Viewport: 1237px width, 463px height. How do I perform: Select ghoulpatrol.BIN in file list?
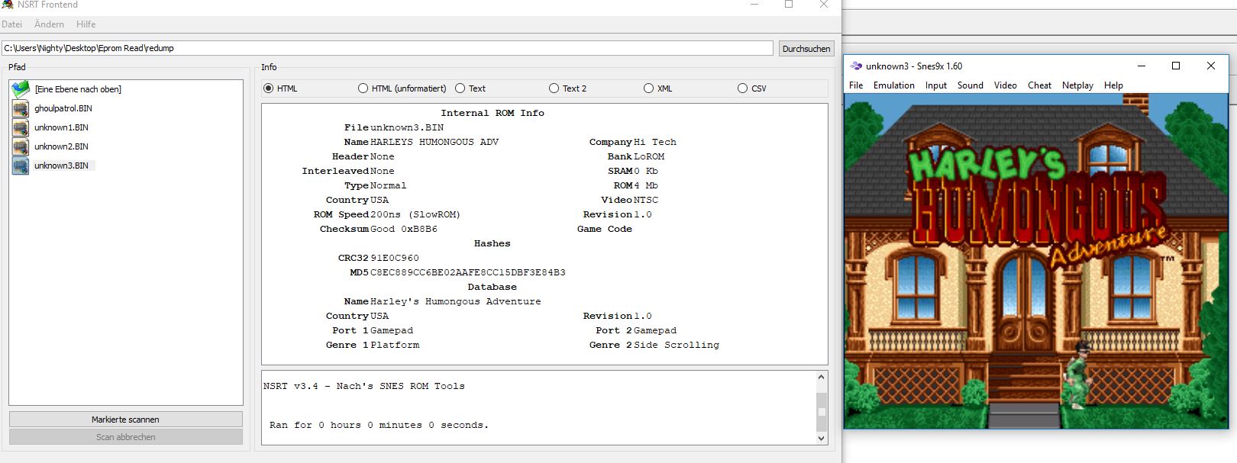pyautogui.click(x=63, y=108)
